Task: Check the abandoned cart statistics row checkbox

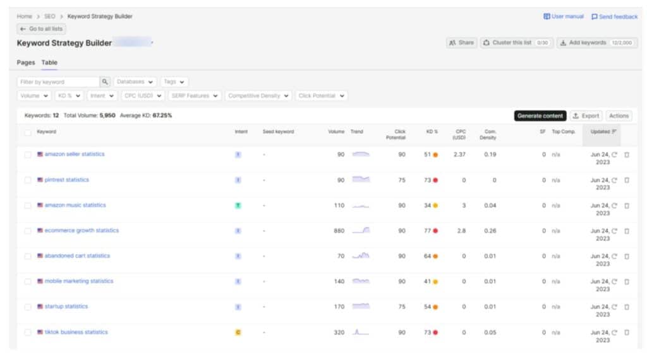Action: (28, 256)
